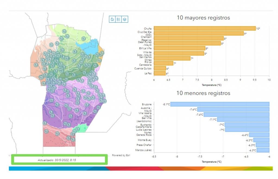Select the Marcos Juárez blue bar

click(x=263, y=150)
